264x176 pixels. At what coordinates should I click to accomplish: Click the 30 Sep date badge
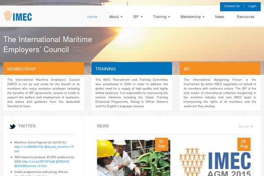click(161, 144)
